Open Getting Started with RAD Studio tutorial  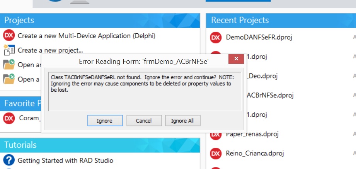65,160
